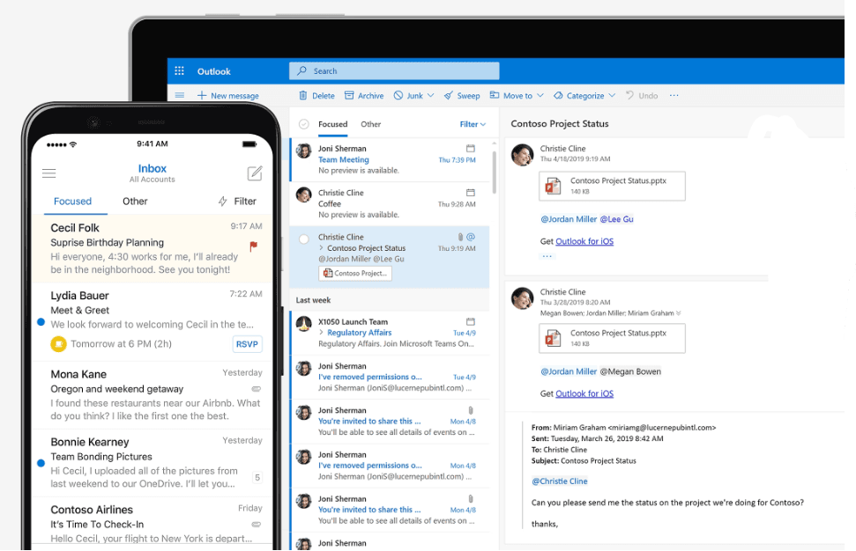Click the Archive toolbar icon
This screenshot has width=856, height=551.
click(349, 95)
